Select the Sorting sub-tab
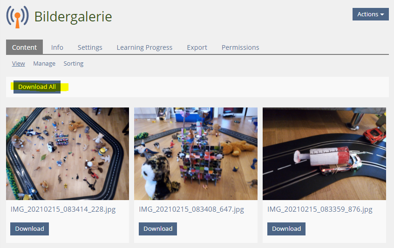 coord(74,63)
